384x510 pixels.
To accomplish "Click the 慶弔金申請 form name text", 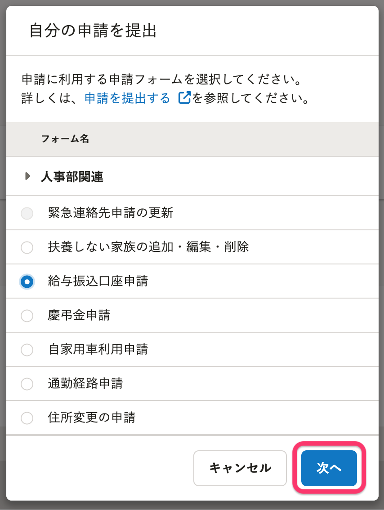I will [x=79, y=315].
